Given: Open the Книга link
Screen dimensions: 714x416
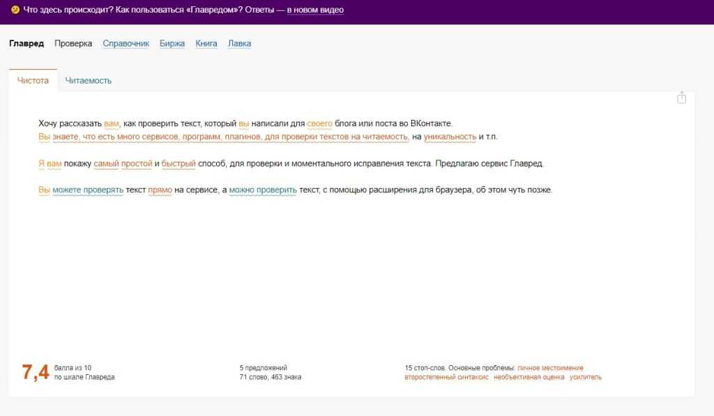Looking at the screenshot, I should pyautogui.click(x=206, y=43).
